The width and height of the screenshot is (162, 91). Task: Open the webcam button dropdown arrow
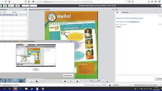click(13, 6)
